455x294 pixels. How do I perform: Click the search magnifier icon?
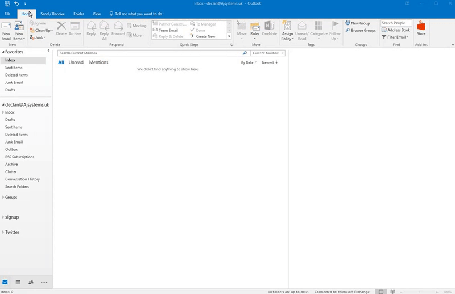(245, 53)
